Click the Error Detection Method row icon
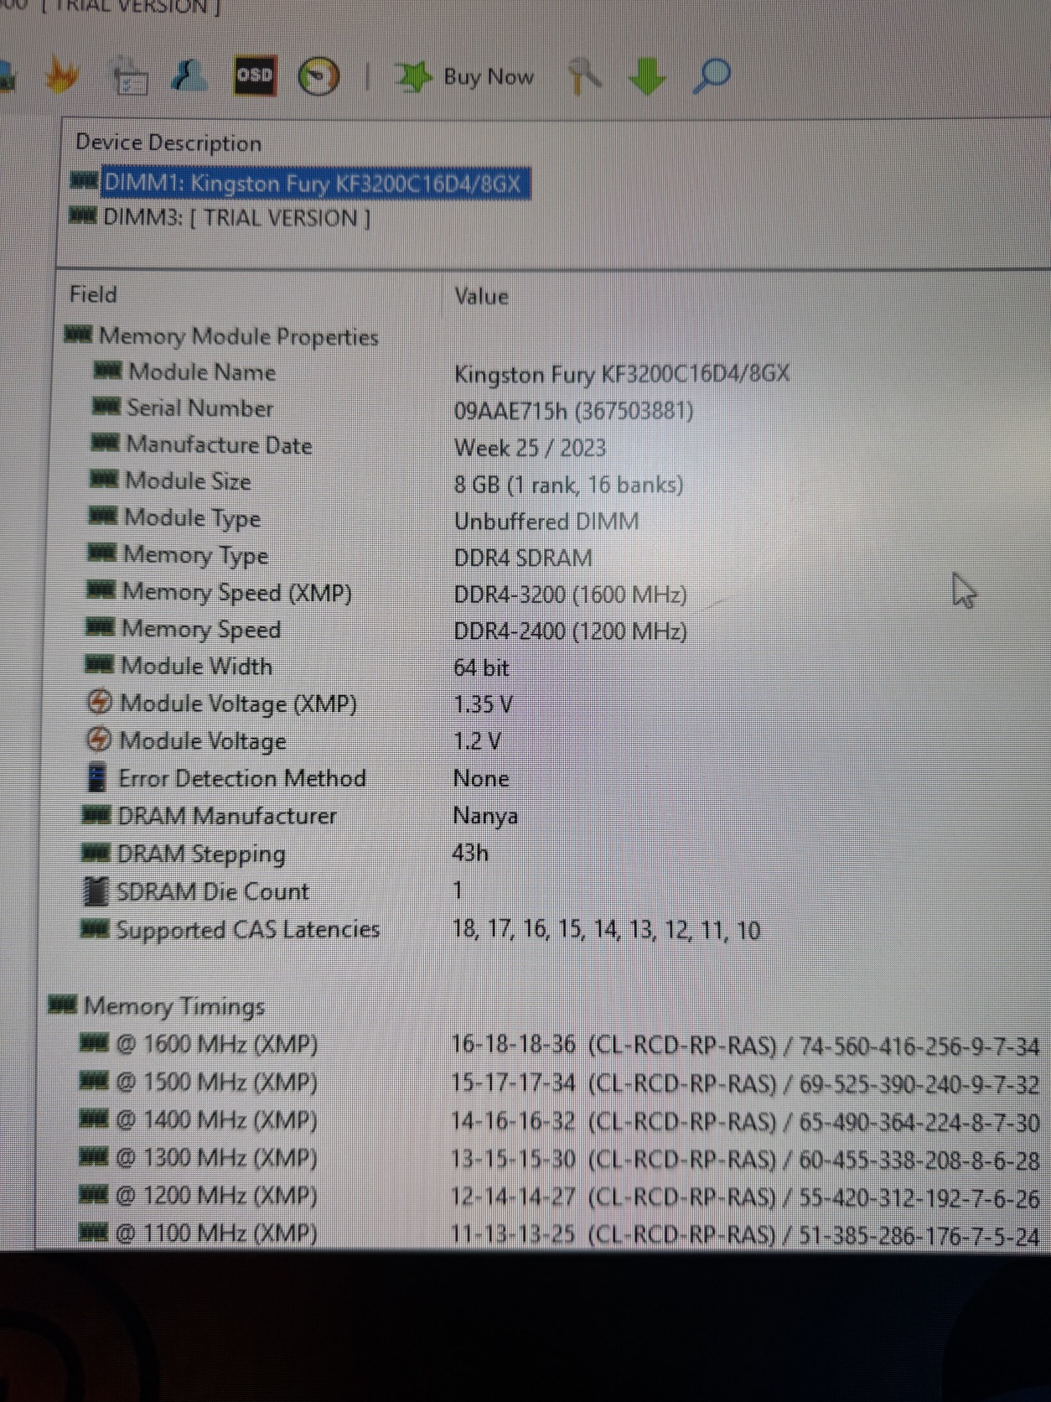The width and height of the screenshot is (1051, 1402). point(97,777)
